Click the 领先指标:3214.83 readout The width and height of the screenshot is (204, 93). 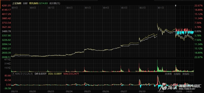click(x=39, y=4)
